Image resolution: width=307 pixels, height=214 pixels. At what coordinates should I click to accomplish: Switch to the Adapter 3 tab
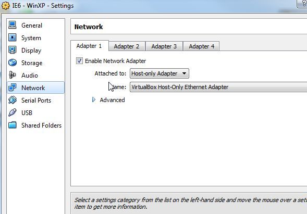164,46
